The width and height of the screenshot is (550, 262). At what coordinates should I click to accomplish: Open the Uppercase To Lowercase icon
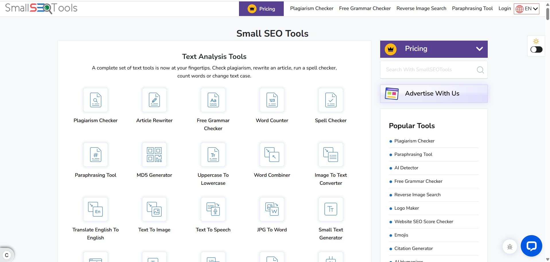(213, 154)
